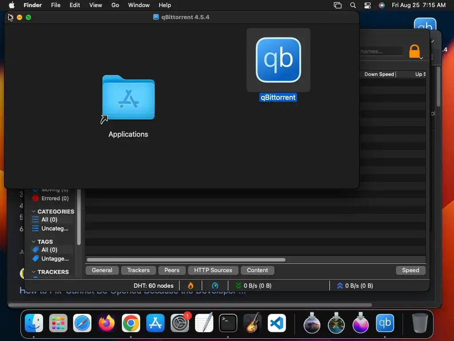Click the flame connection status icon
Screen dimensions: 454x341
tap(191, 285)
